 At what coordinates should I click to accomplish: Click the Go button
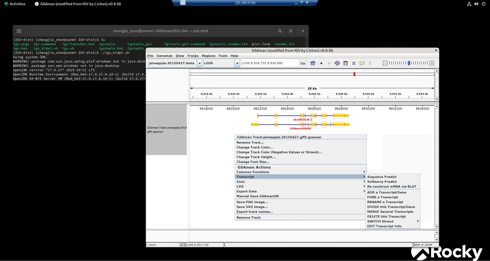[x=303, y=63]
